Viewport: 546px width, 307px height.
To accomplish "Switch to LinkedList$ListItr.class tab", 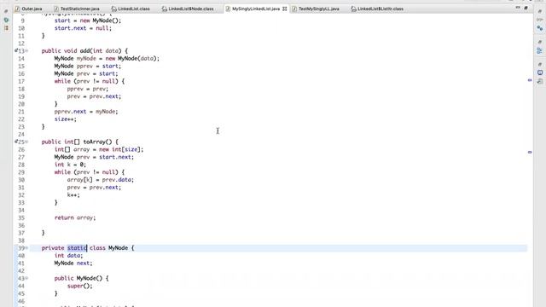I will (x=377, y=9).
